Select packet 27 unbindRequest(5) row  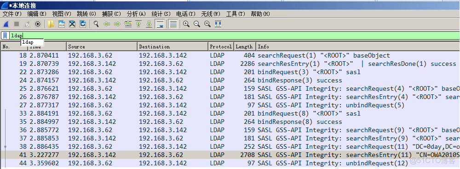230,105
